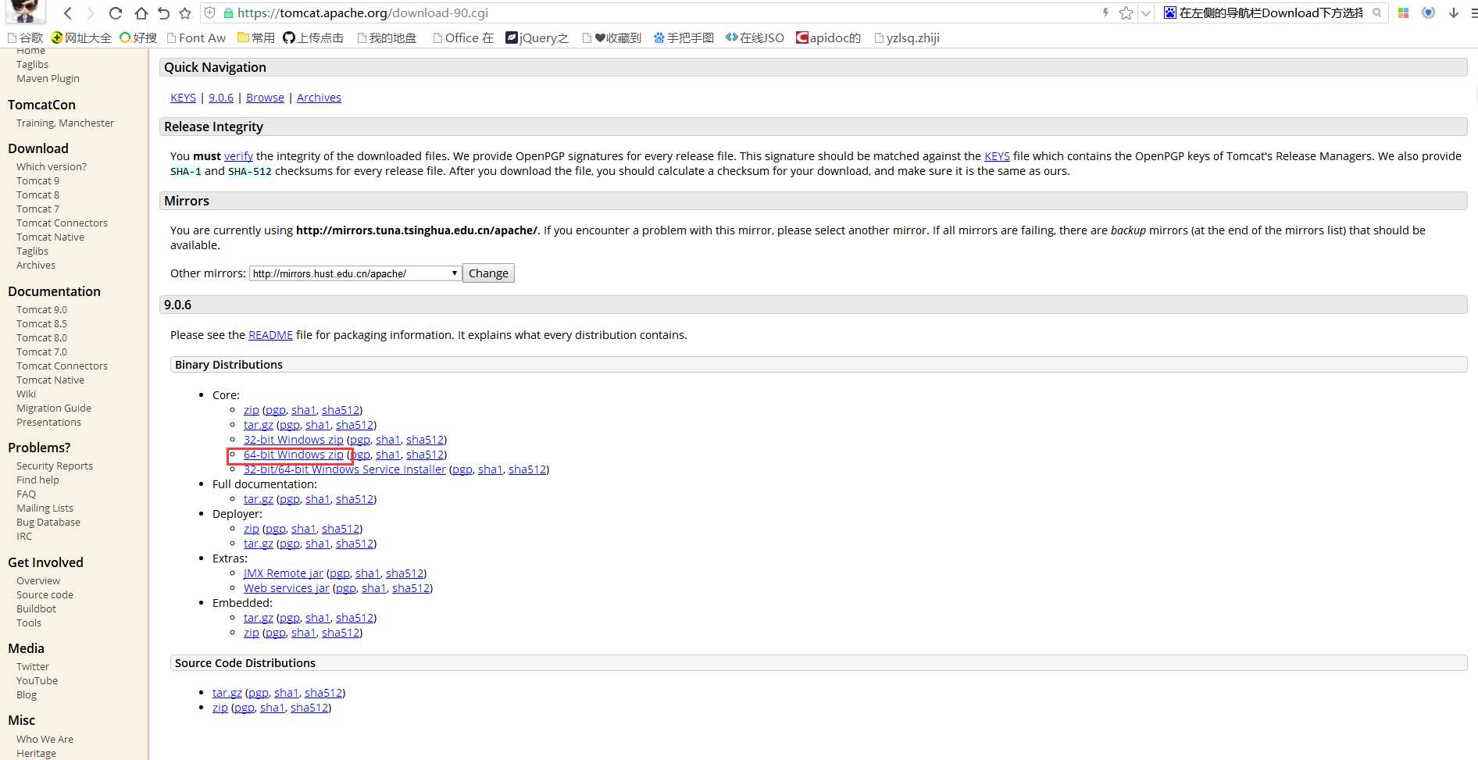The width and height of the screenshot is (1478, 760).
Task: Click the blue shield extension icon
Action: (1428, 12)
